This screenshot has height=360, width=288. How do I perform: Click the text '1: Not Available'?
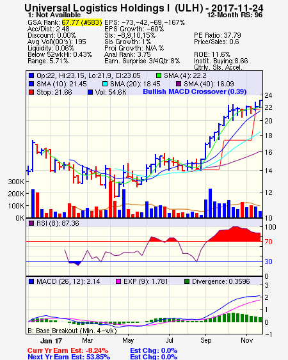[54, 15]
